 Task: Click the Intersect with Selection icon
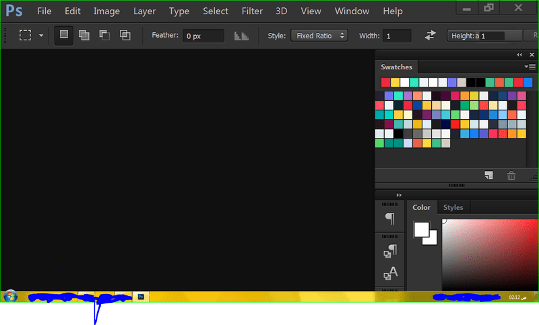(x=125, y=35)
